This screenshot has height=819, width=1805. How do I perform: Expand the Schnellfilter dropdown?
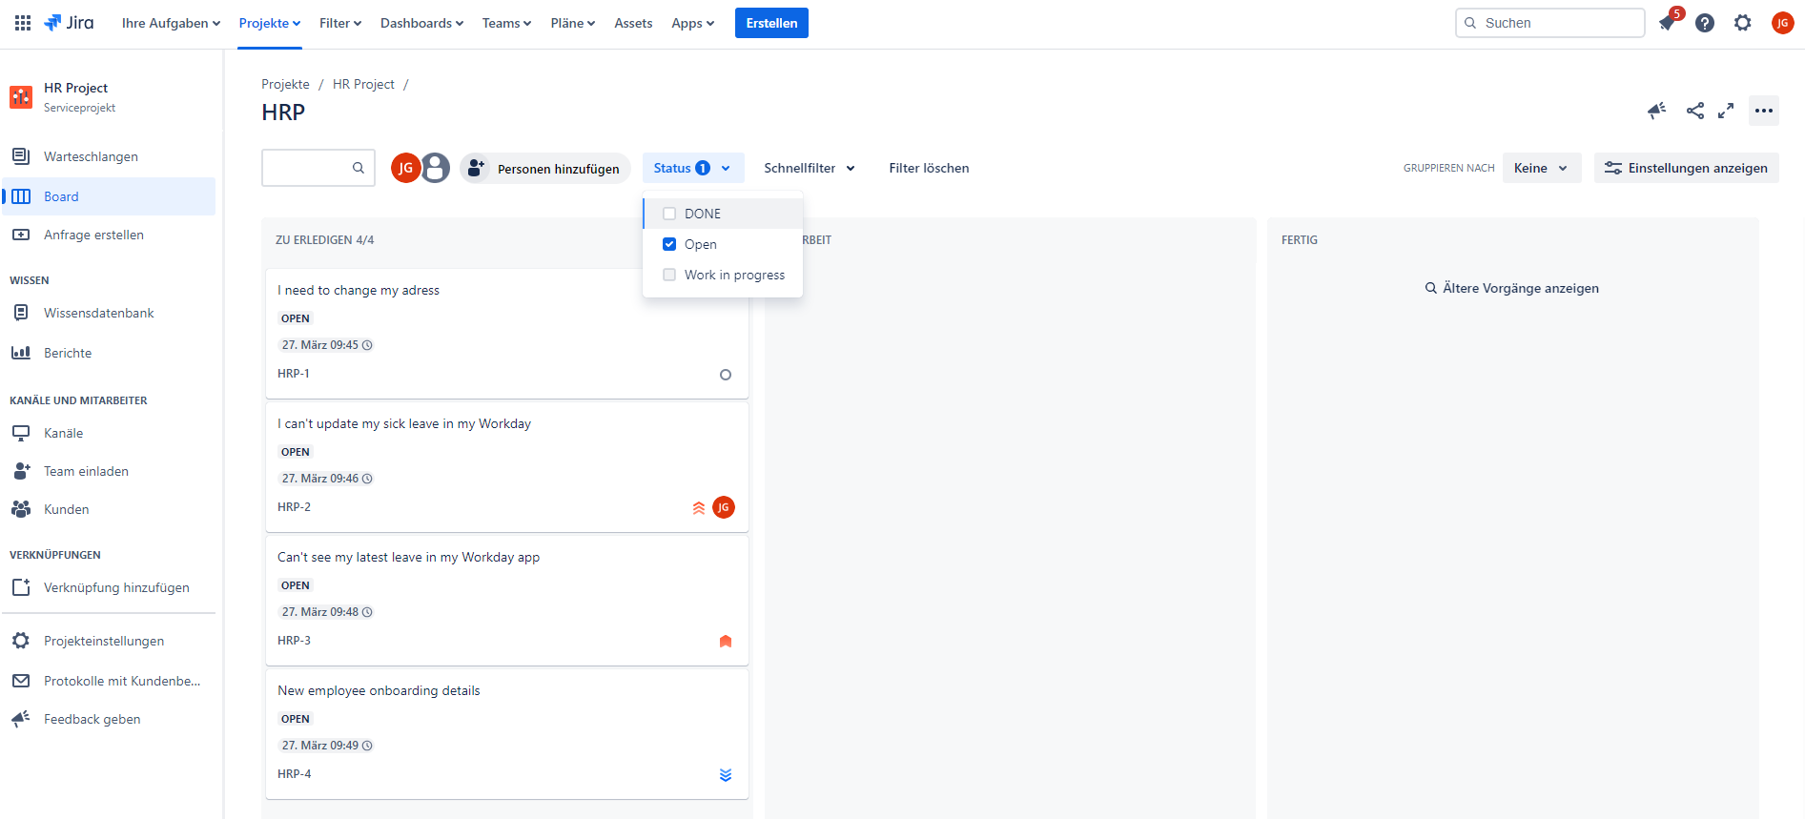click(809, 168)
